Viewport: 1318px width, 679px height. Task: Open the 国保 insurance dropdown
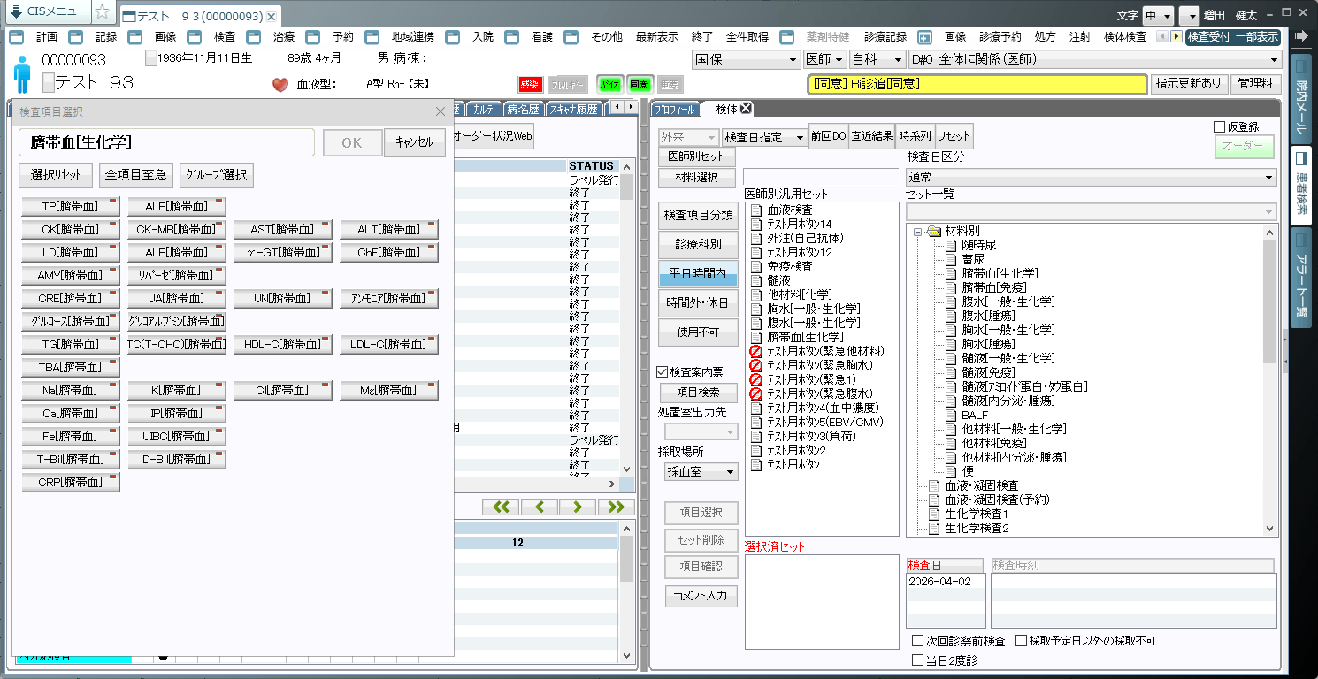[747, 59]
